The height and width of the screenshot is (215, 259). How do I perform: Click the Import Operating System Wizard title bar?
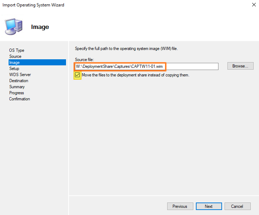point(108,5)
